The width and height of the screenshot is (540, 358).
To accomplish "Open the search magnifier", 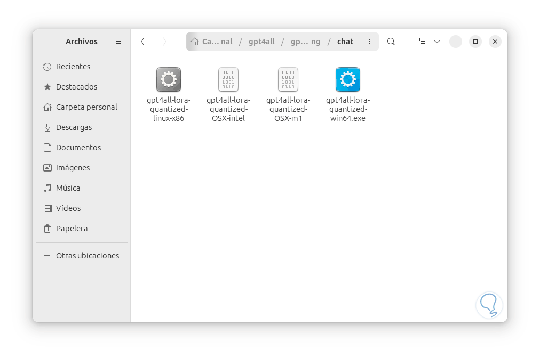I will 391,42.
